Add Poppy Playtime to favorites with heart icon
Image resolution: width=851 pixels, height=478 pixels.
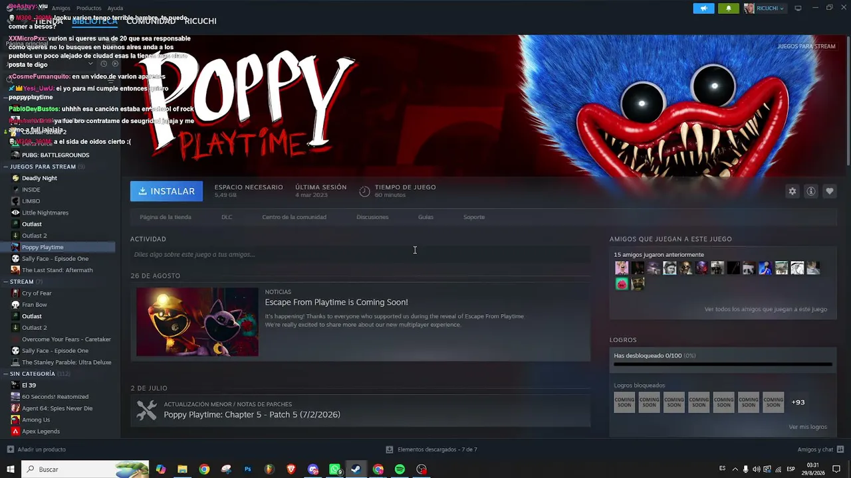tap(829, 191)
